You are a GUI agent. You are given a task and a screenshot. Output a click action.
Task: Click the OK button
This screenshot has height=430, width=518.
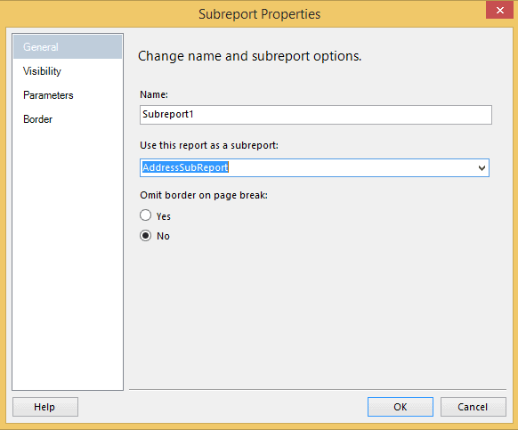point(400,407)
